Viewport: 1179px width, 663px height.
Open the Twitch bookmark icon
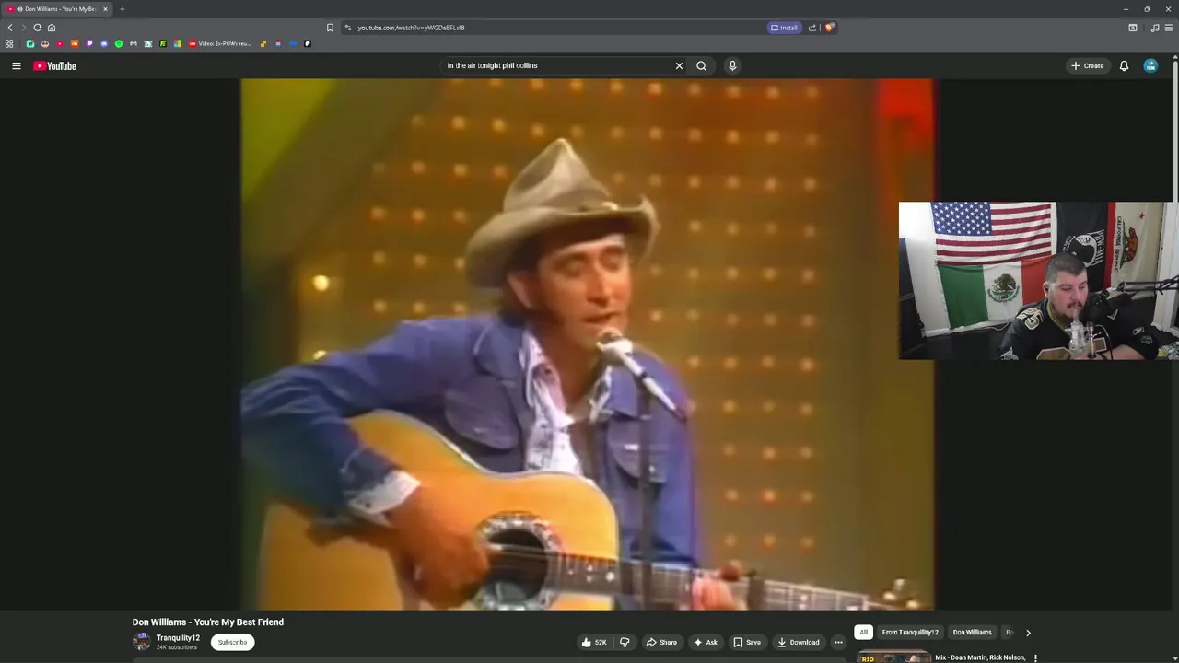coord(89,43)
